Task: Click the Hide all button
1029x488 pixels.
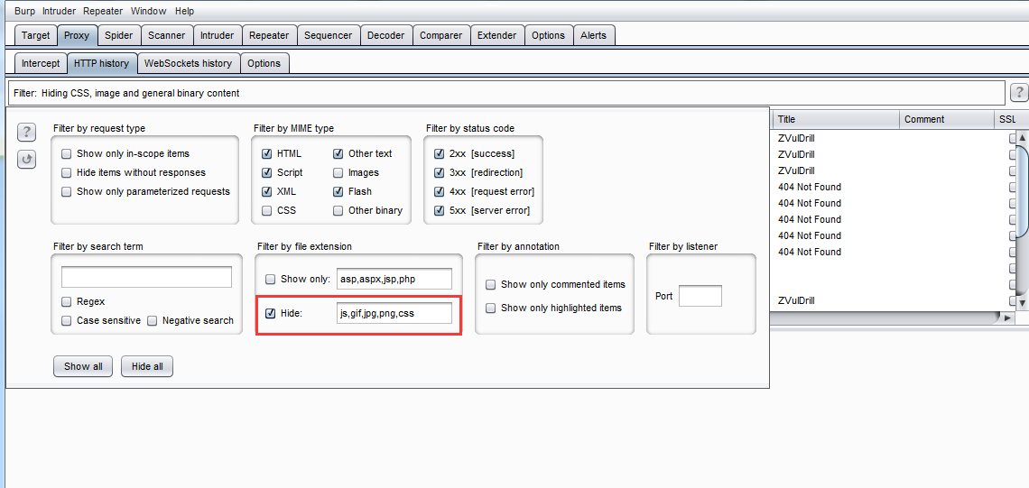Action: pos(147,366)
